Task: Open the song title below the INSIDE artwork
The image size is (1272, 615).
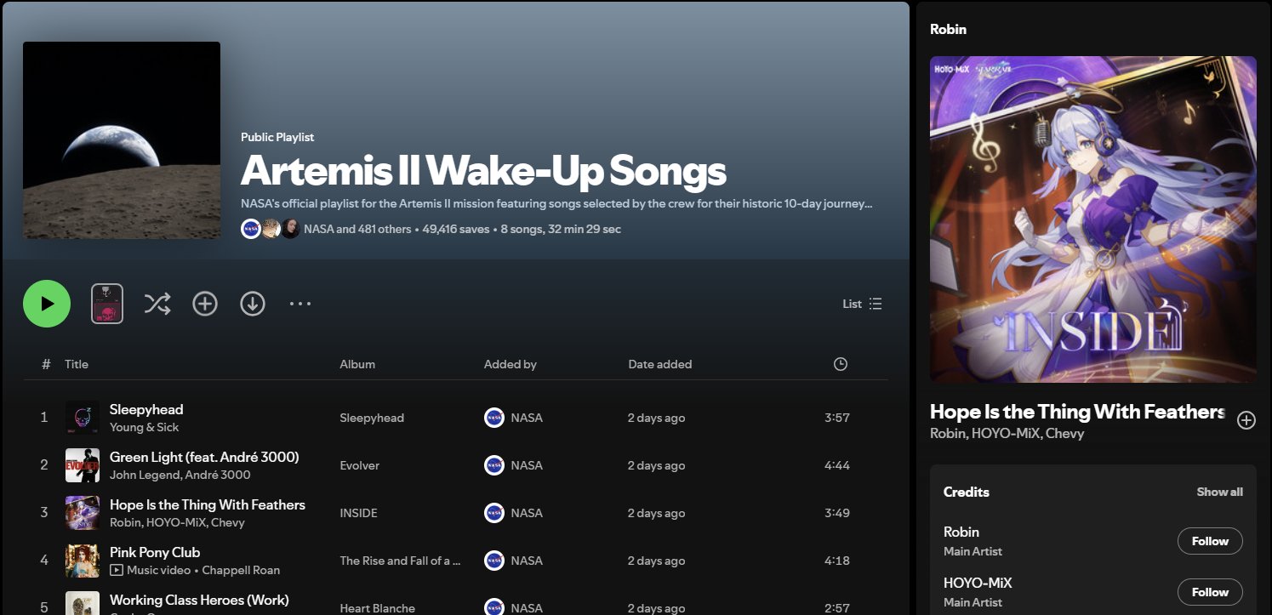Action: pyautogui.click(x=1078, y=412)
